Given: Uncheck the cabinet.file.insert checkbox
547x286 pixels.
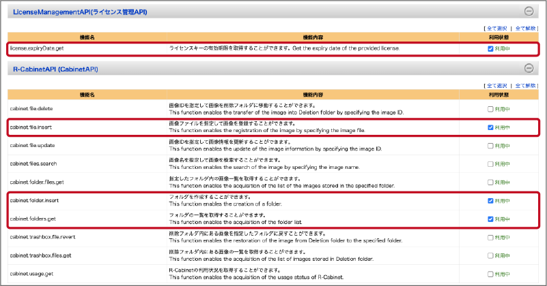Looking at the screenshot, I should (x=490, y=127).
